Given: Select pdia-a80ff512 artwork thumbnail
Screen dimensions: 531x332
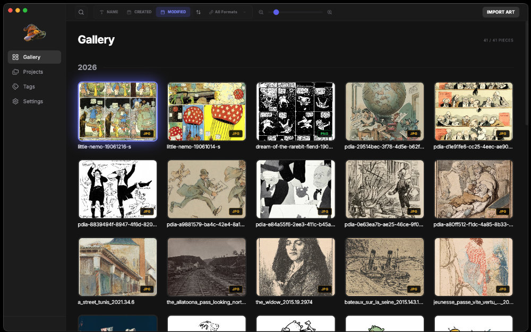Looking at the screenshot, I should point(474,189).
